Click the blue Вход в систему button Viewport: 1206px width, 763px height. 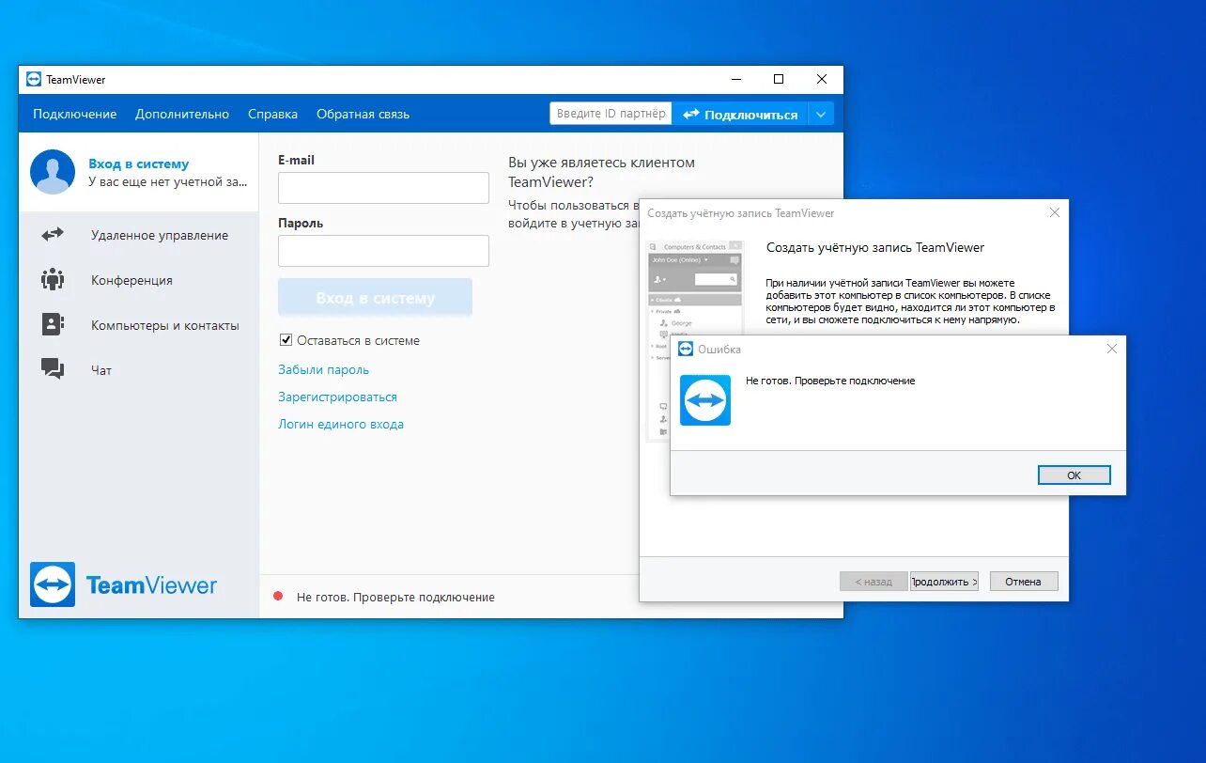375,297
